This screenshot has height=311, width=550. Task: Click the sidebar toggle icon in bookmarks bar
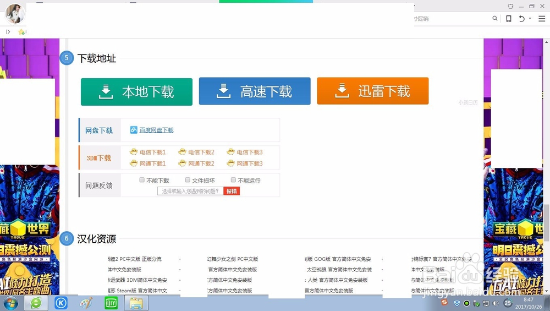(x=8, y=32)
